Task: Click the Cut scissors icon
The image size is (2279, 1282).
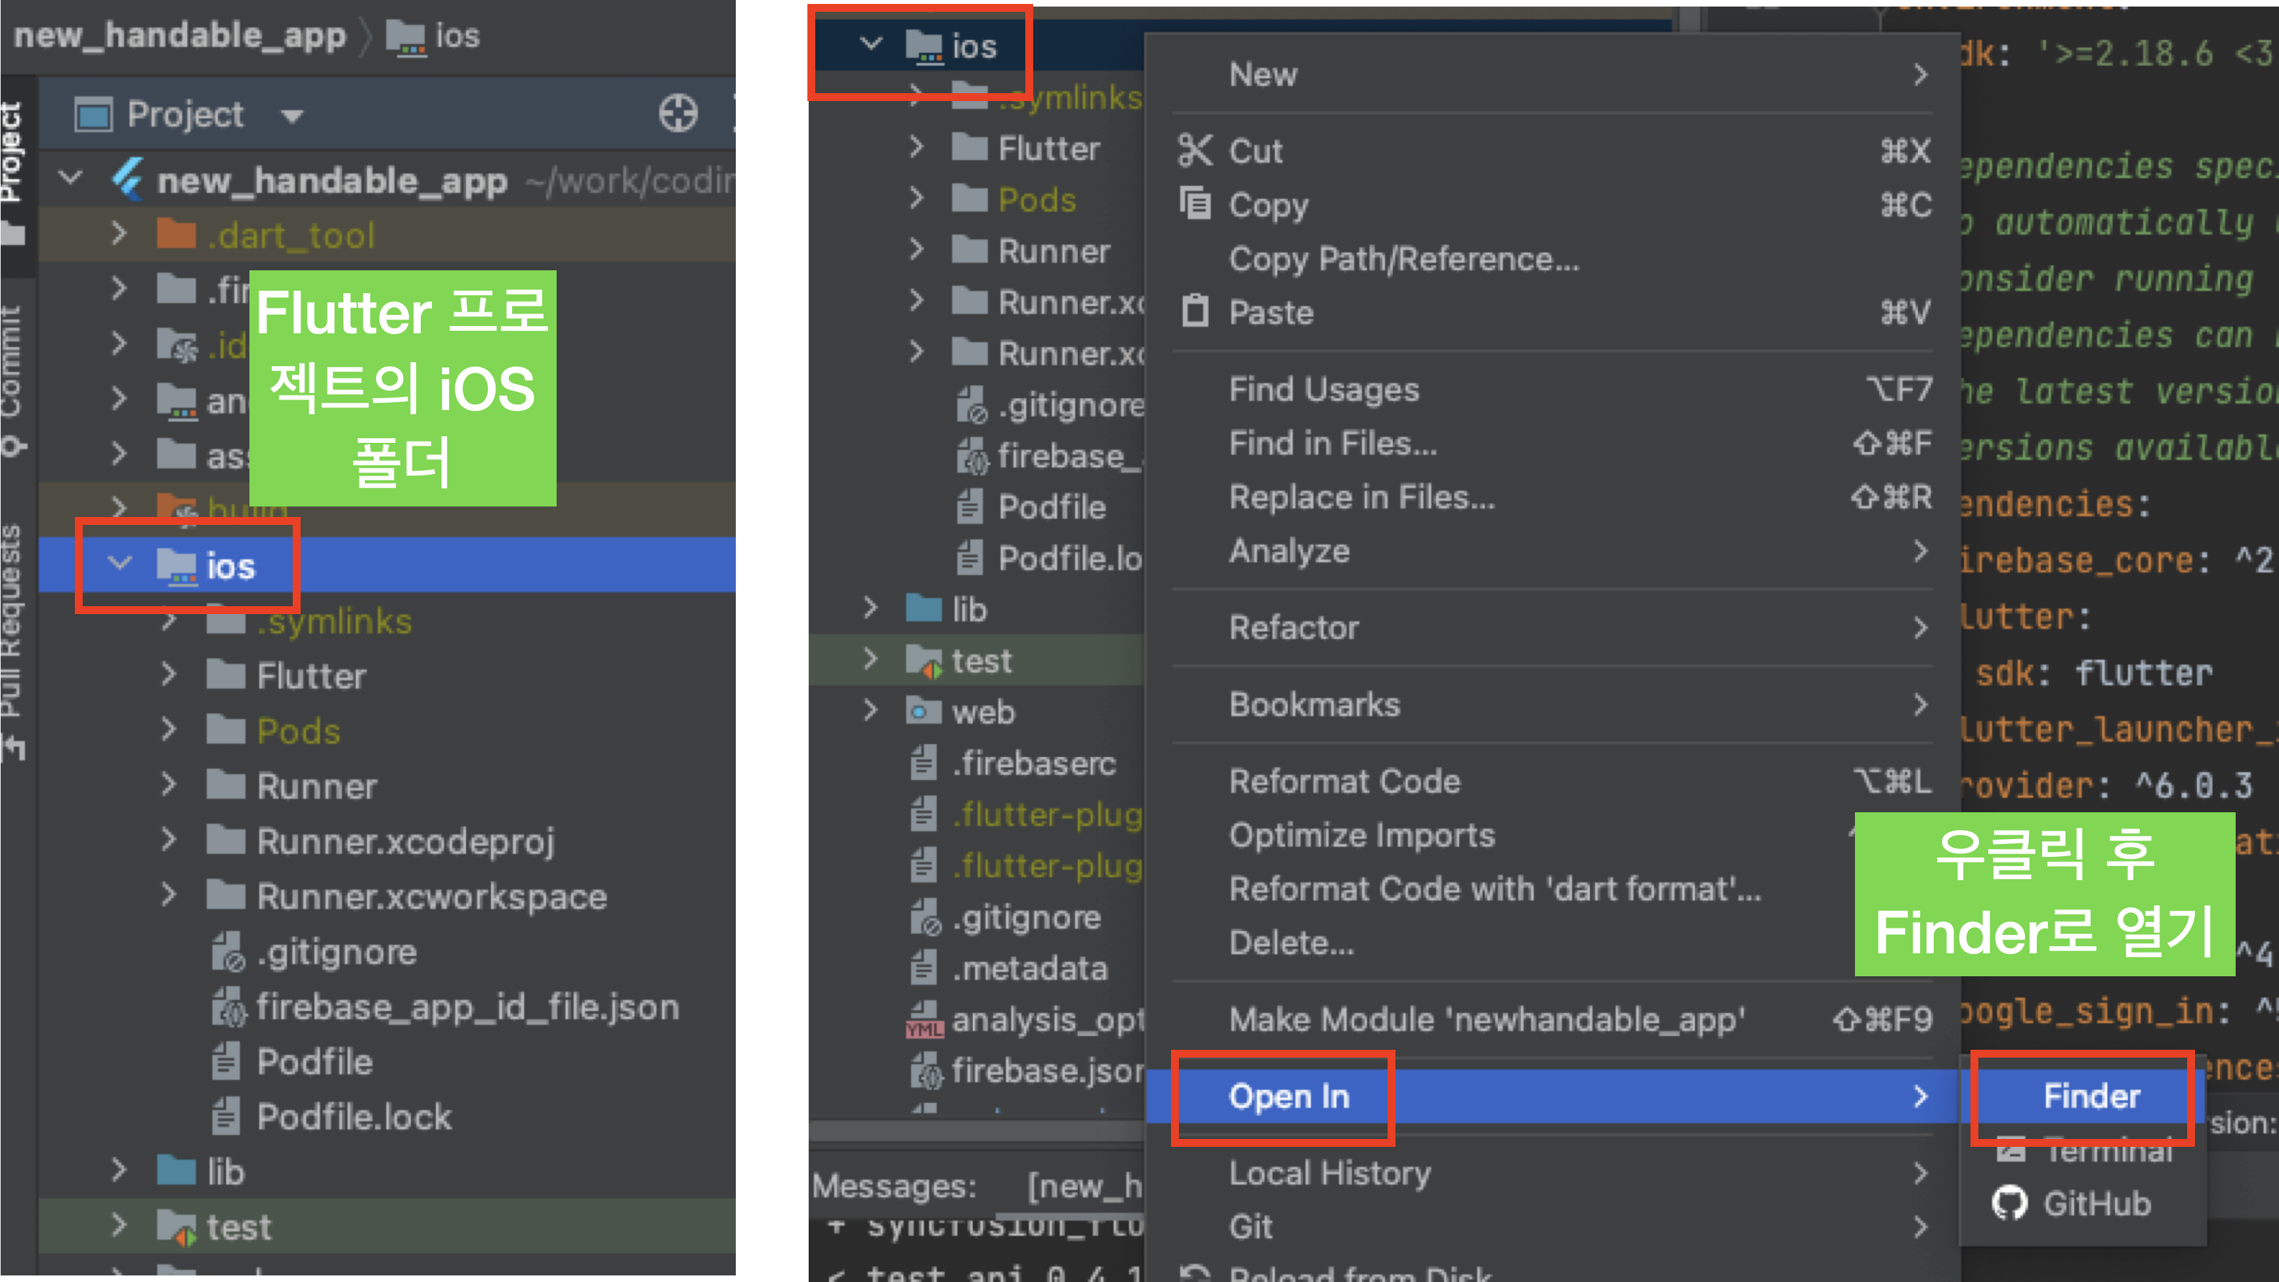Action: click(1195, 150)
